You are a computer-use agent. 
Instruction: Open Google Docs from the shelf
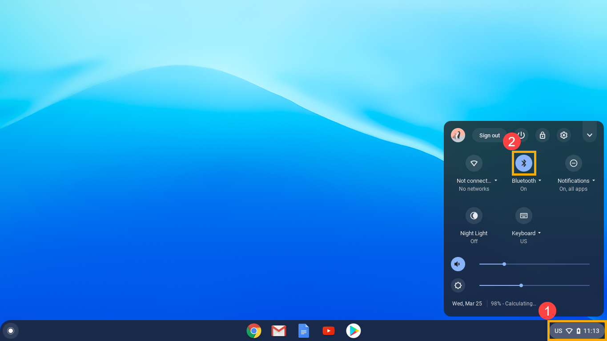(303, 330)
